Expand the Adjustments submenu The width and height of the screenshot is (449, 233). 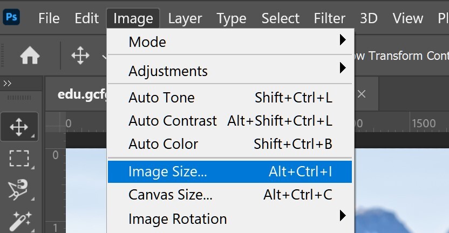[342, 69]
